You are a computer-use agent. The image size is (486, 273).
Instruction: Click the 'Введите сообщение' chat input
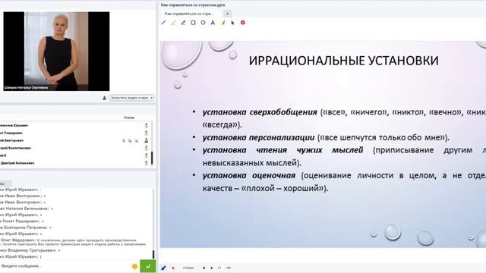coord(65,266)
